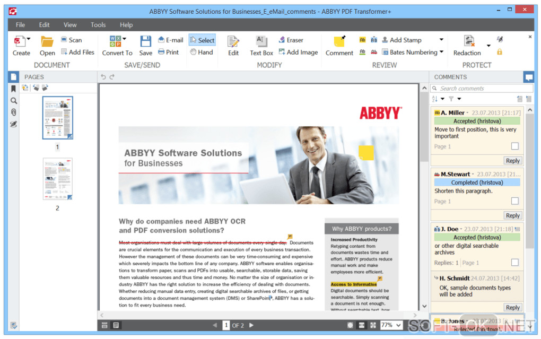The image size is (541, 339).
Task: Toggle the Pages pane button
Action: [x=13, y=77]
